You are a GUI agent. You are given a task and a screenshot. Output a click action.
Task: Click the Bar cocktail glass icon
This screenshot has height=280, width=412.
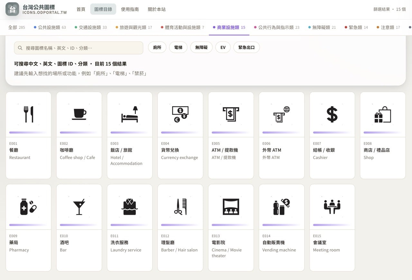[x=79, y=206]
